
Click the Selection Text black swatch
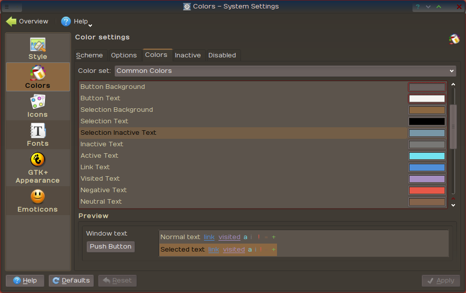coord(427,121)
